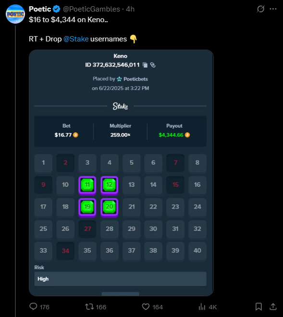Toggle Keno tile number 27

[87, 229]
